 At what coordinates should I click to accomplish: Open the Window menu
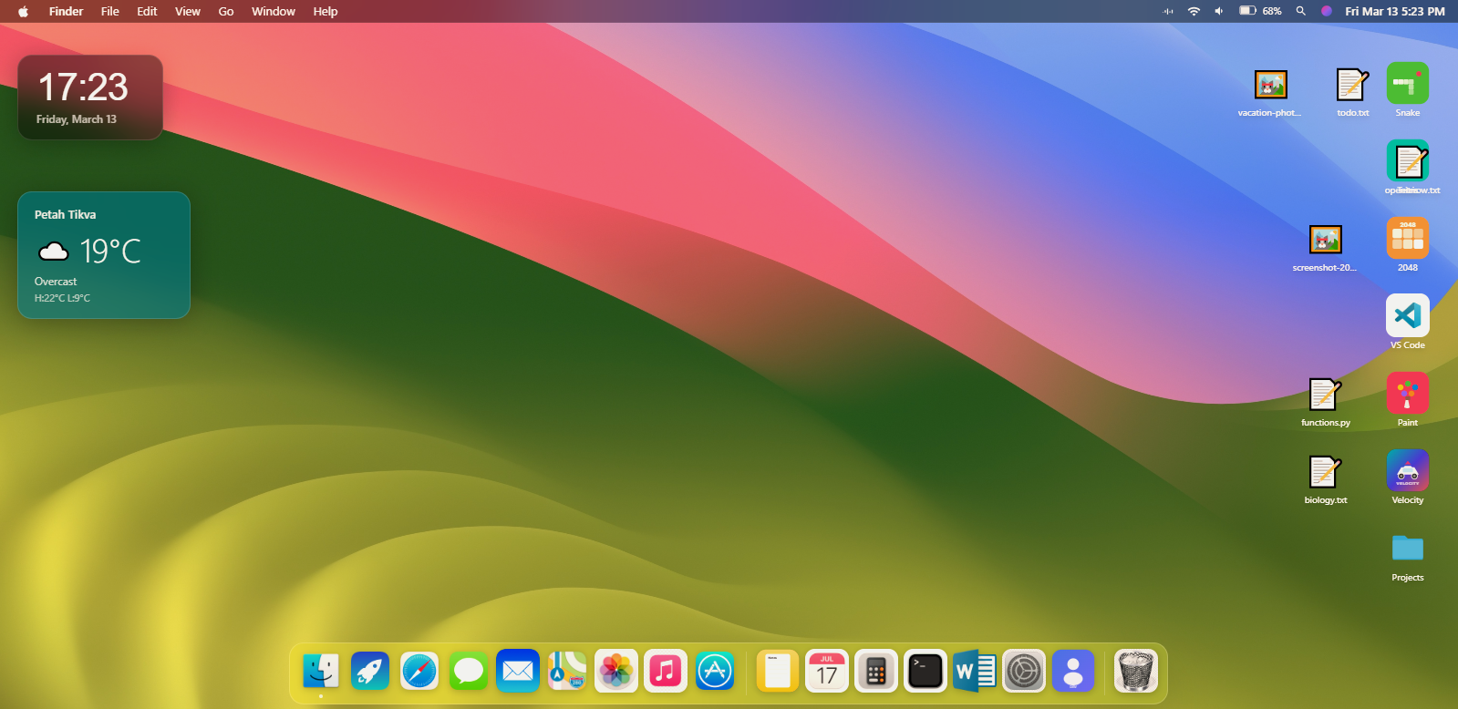tap(274, 11)
